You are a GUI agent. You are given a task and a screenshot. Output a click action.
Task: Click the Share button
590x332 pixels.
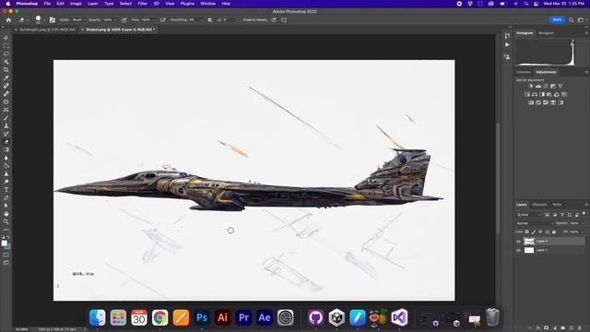coord(557,19)
